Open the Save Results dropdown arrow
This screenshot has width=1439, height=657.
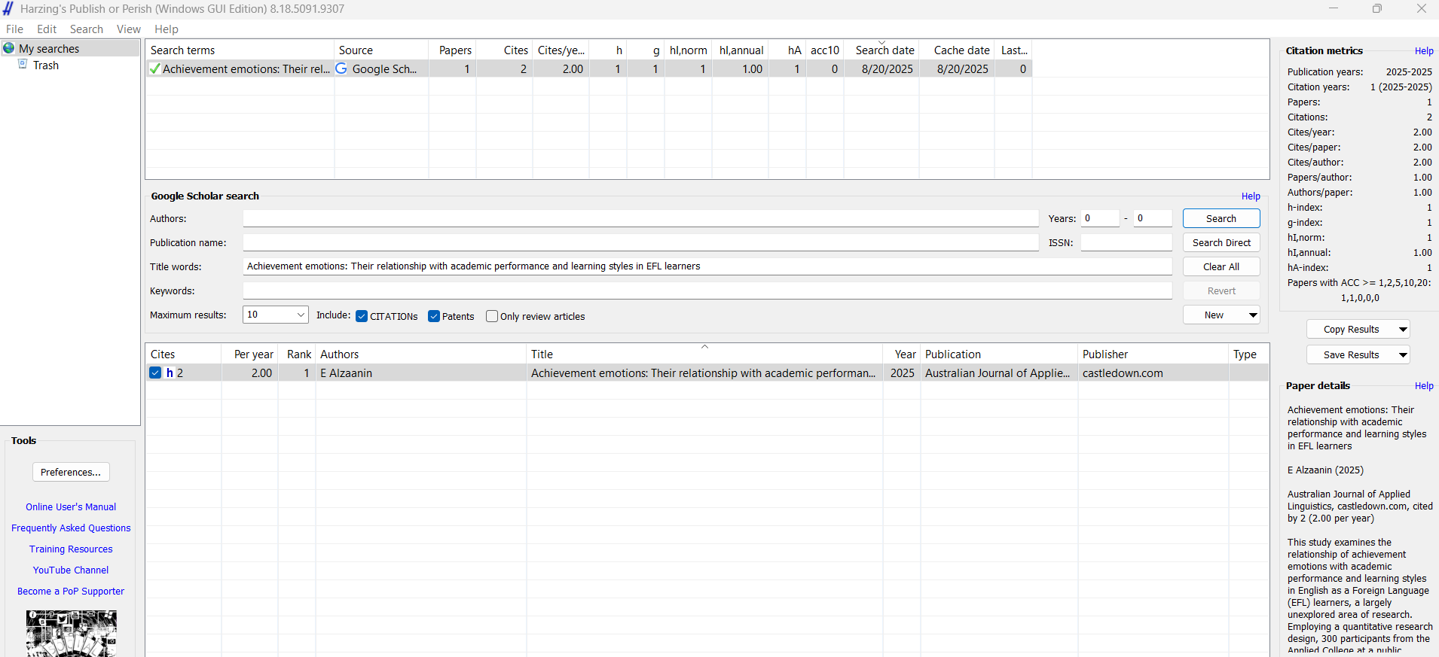click(x=1403, y=355)
